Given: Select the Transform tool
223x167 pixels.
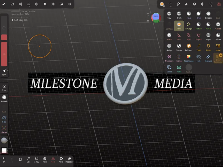Looking at the screenshot, I should tap(169, 58).
